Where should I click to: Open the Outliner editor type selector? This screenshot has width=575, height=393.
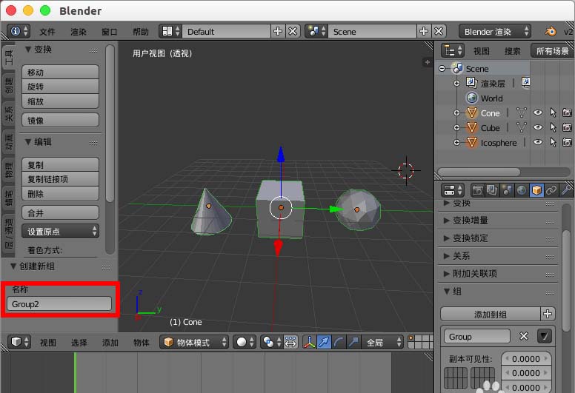(453, 50)
